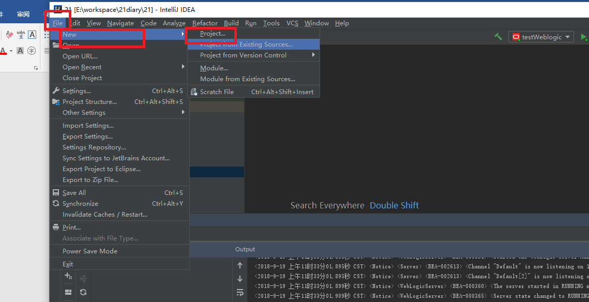Open the View menu

(94, 23)
